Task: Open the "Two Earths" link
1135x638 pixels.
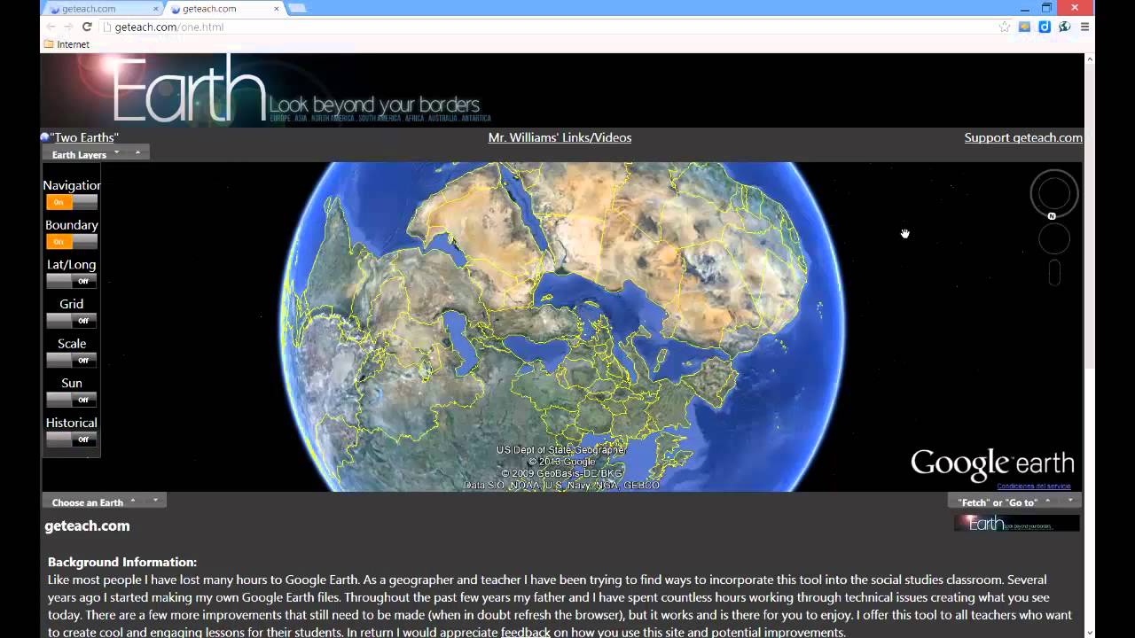Action: pos(84,137)
